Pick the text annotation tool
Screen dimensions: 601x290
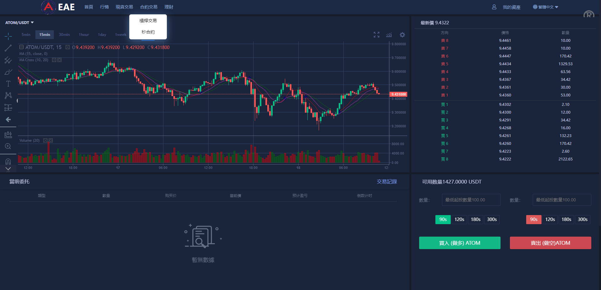(x=8, y=83)
